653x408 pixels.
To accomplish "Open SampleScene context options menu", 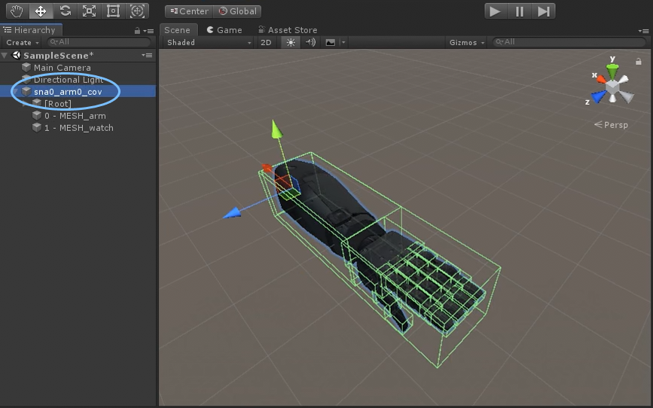I will (x=147, y=55).
